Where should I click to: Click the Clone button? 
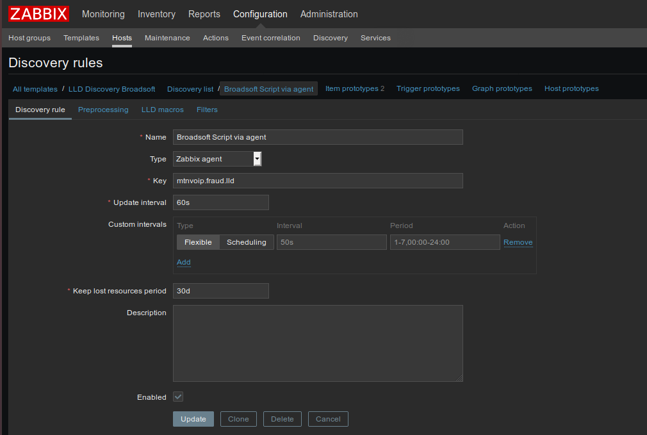pos(238,419)
